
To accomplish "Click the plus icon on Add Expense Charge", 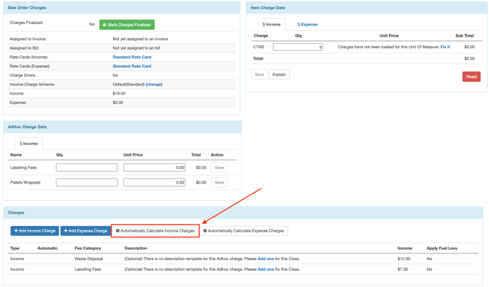I will 66,231.
